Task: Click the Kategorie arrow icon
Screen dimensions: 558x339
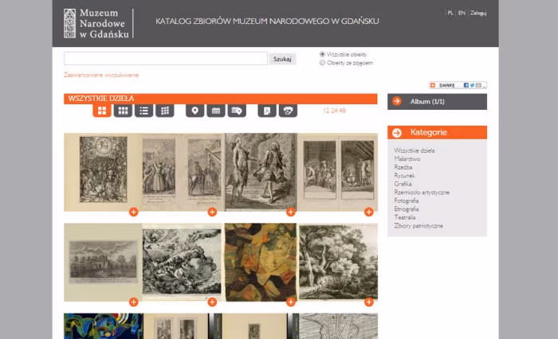Action: (x=397, y=133)
